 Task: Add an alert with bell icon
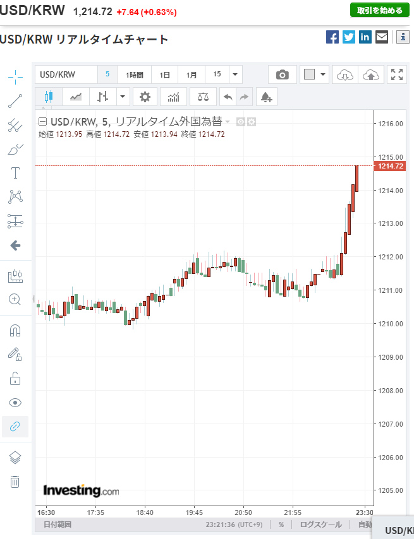click(x=266, y=97)
